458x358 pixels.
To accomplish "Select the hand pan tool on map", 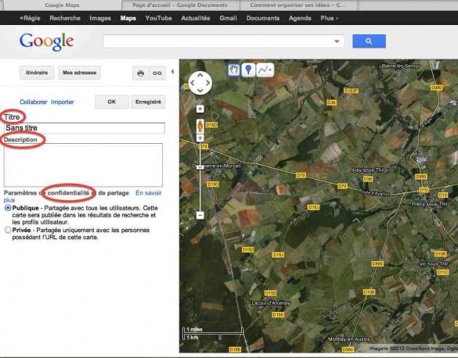I will pos(233,70).
